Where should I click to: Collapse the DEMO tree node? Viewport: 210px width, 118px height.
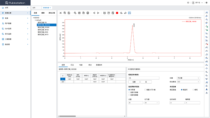(33, 18)
